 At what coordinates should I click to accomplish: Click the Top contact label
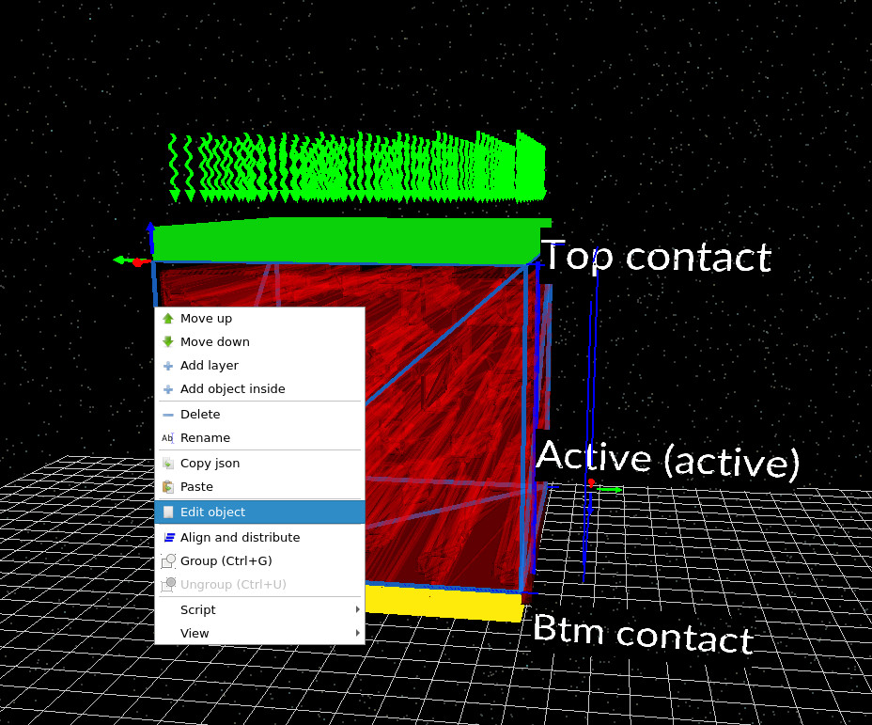tap(656, 256)
